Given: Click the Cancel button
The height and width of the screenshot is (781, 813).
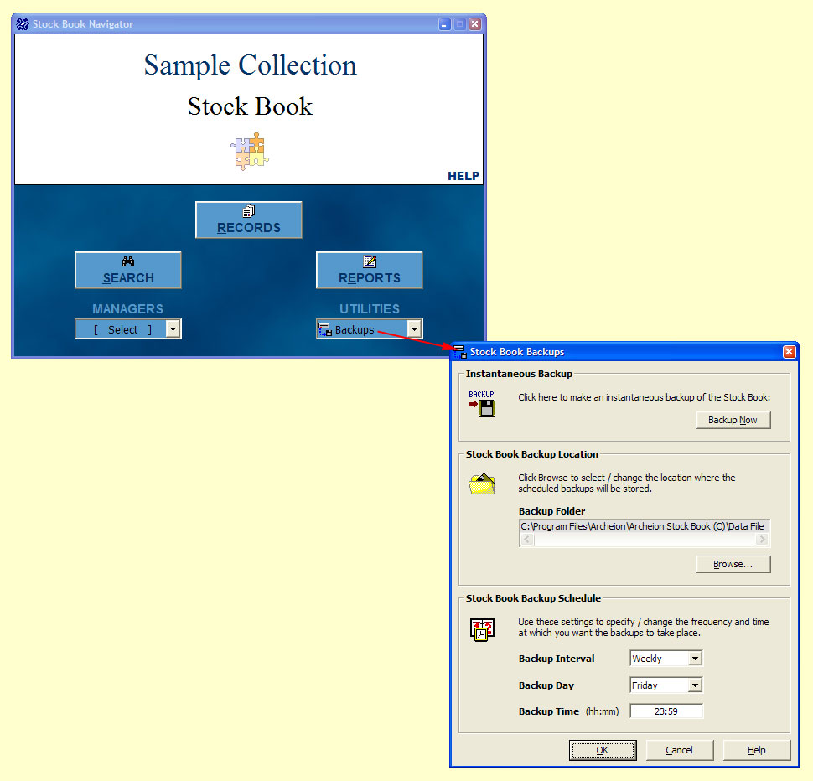Looking at the screenshot, I should [679, 750].
